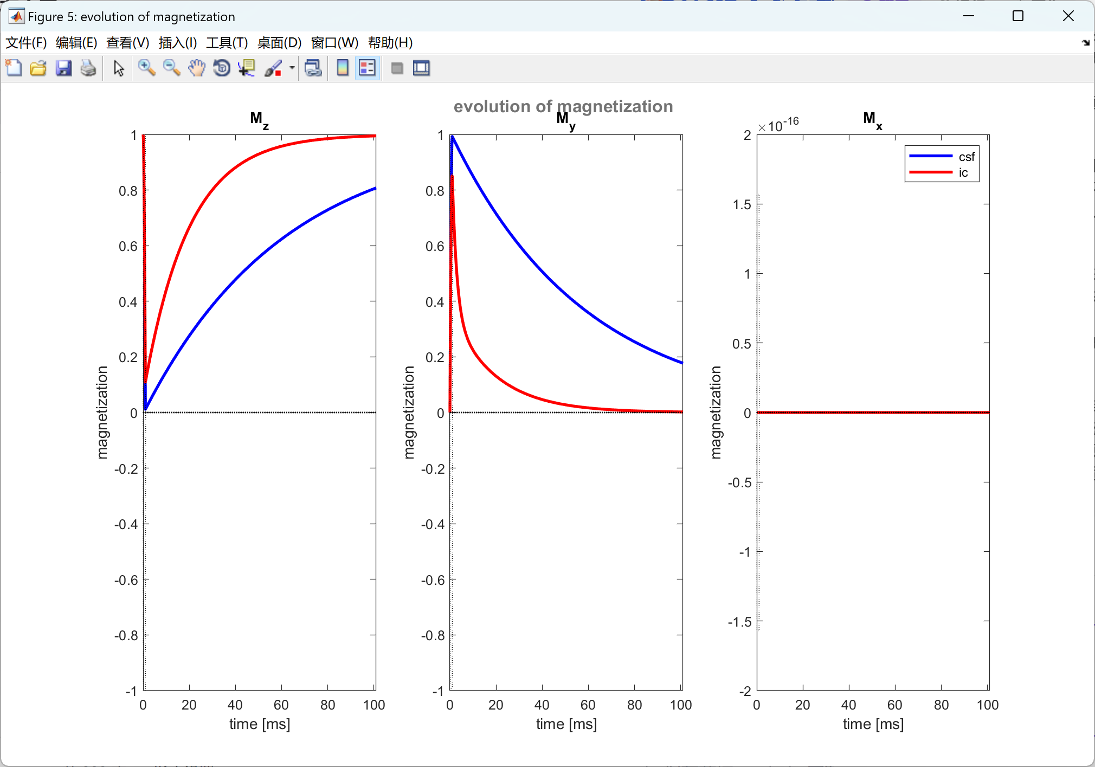
Task: Activate the Pan hand tool
Action: [x=197, y=68]
